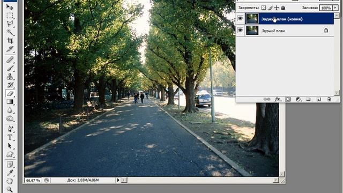The height and width of the screenshot is (193, 343).
Task: Select the Custom Shape tool
Action: pyautogui.click(x=10, y=154)
